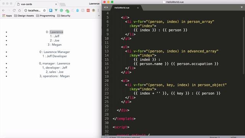The width and height of the screenshot is (245, 138).
Task: Place cursor on person_object in line 21
Action: (x=211, y=85)
